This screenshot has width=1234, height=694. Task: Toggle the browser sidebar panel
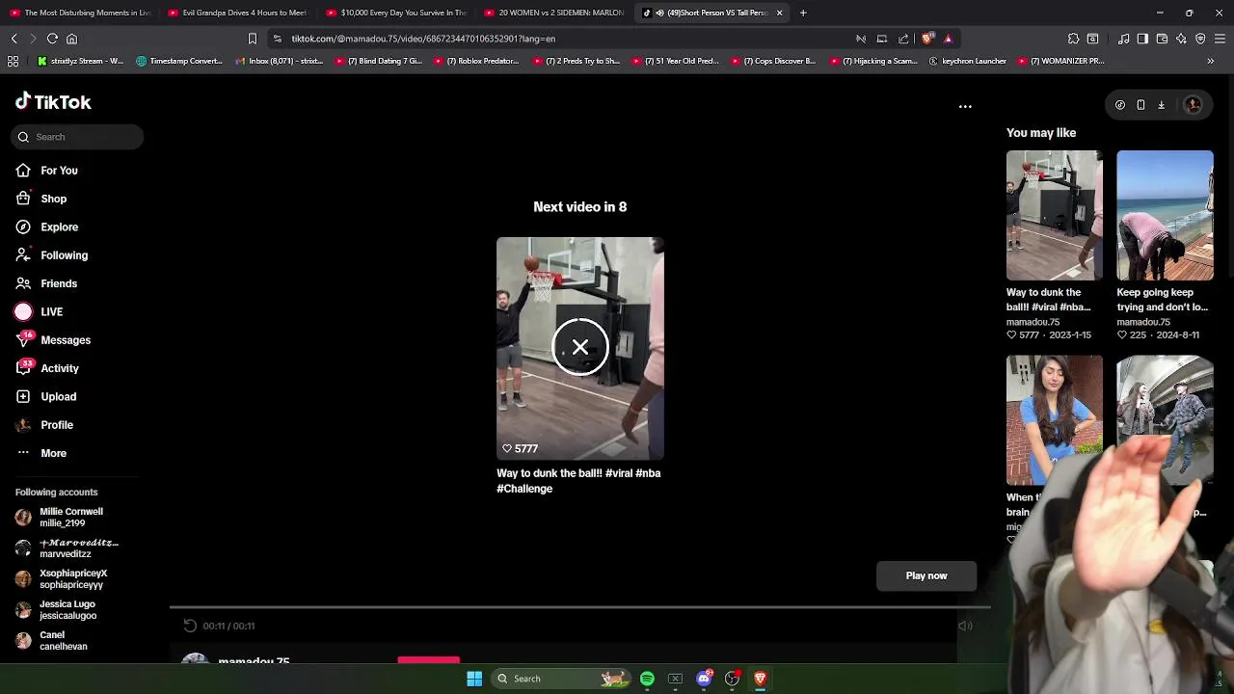click(x=1142, y=39)
